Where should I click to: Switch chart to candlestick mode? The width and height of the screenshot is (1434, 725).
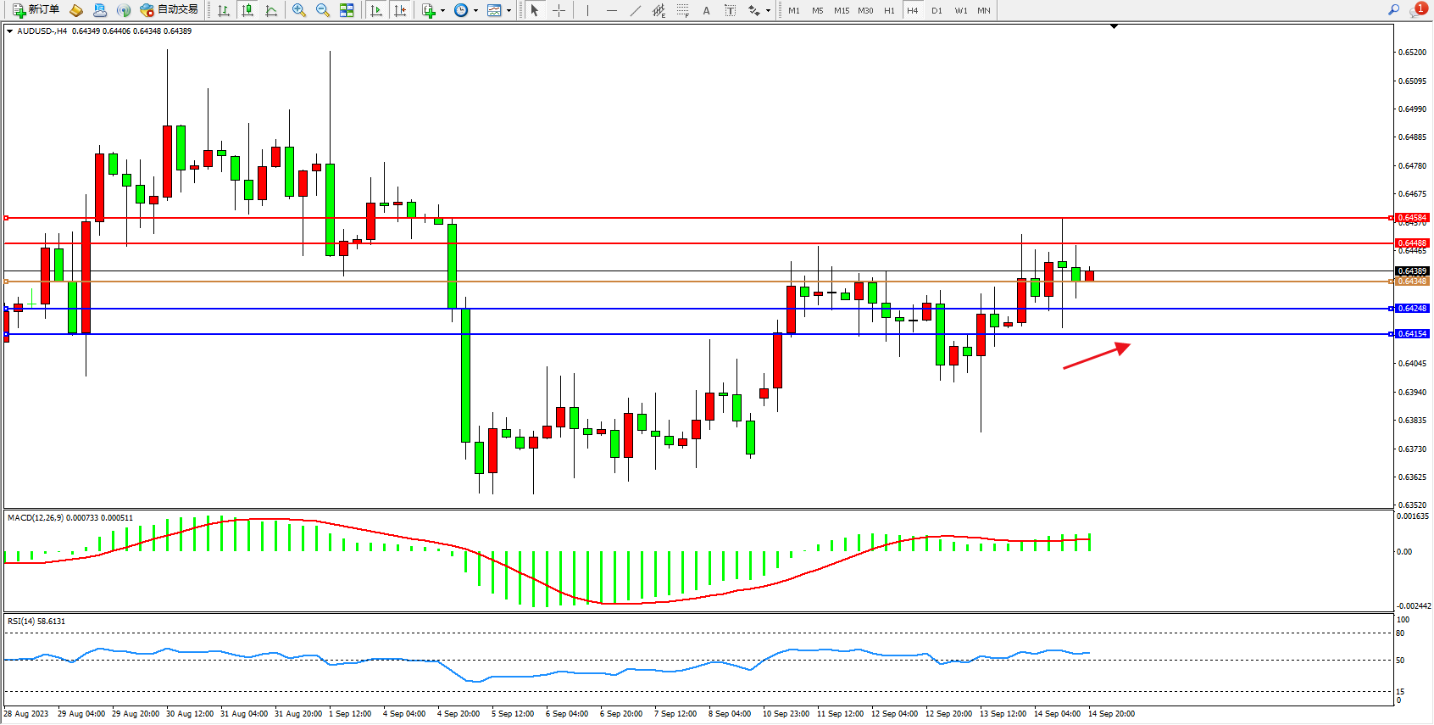pos(247,10)
